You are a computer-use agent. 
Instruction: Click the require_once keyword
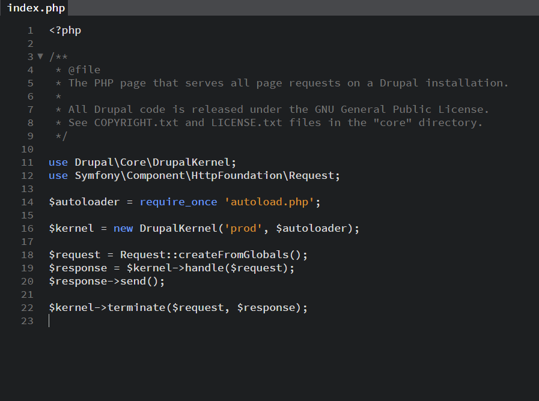[x=178, y=202]
